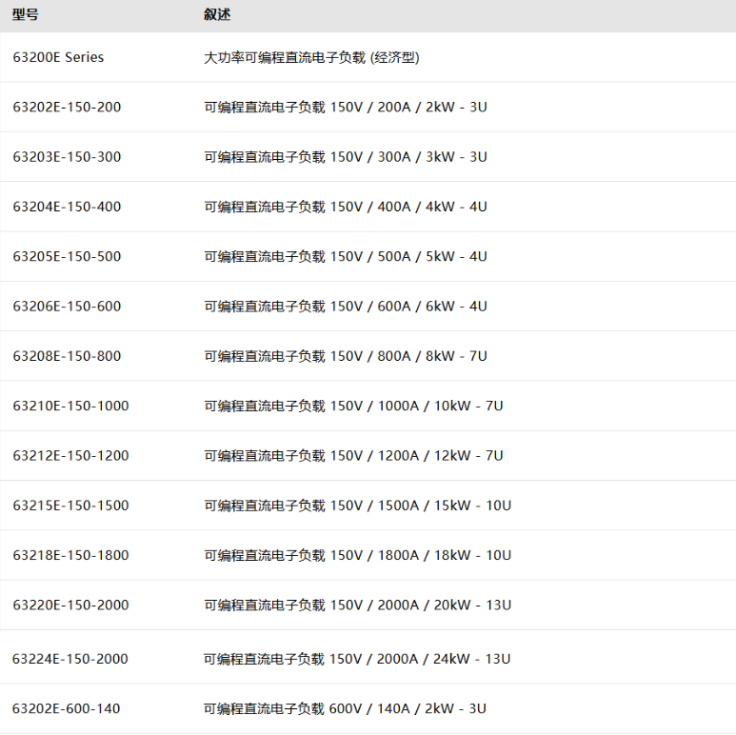Select the 63200E Series model entry
736x735 pixels.
[x=58, y=57]
